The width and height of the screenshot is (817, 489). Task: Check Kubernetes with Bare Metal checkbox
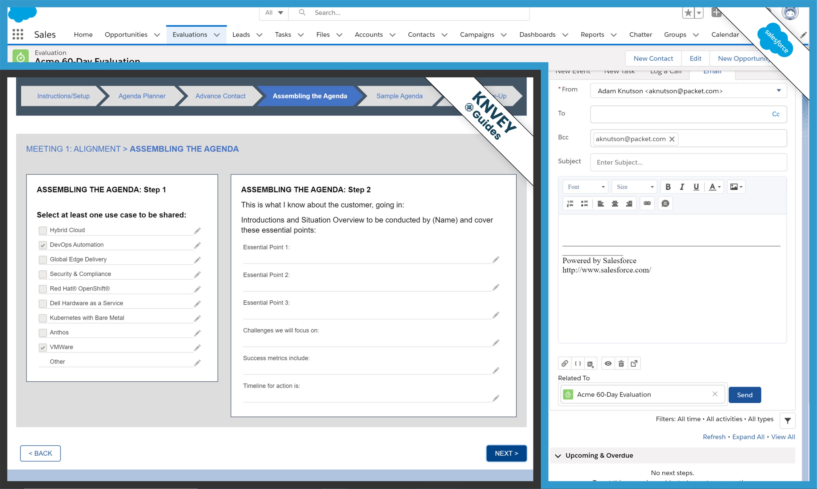pyautogui.click(x=43, y=318)
